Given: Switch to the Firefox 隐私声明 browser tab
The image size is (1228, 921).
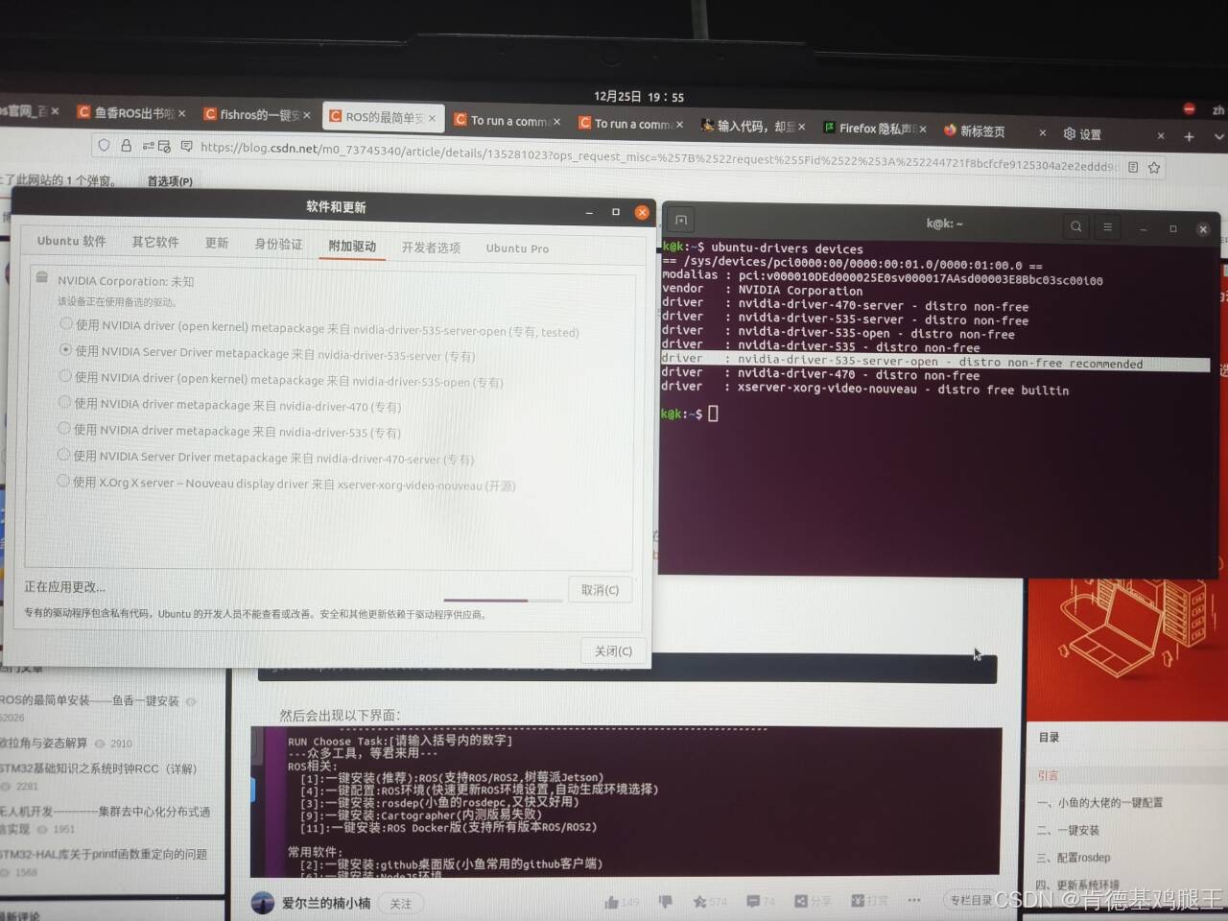Looking at the screenshot, I should point(875,128).
